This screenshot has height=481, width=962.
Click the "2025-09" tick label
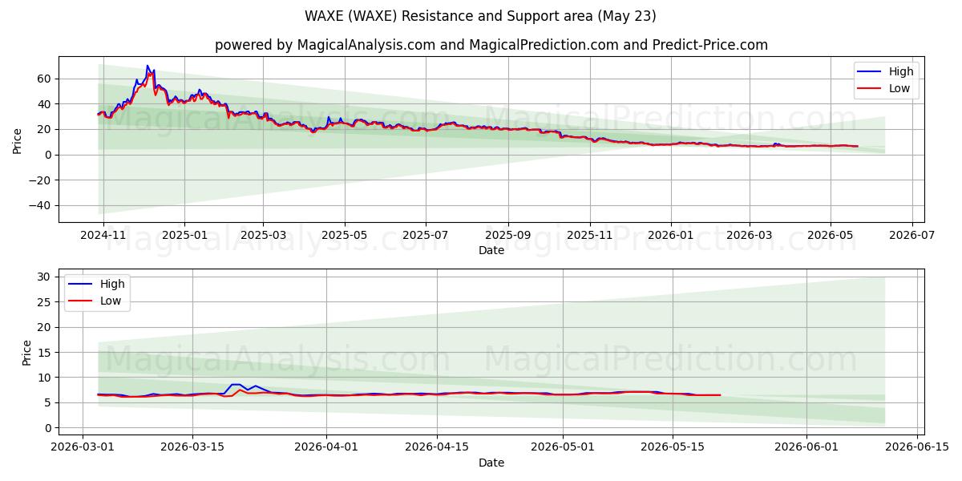click(507, 235)
